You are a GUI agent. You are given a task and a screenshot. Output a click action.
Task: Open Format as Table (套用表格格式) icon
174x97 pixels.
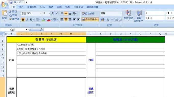click(x=139, y=13)
